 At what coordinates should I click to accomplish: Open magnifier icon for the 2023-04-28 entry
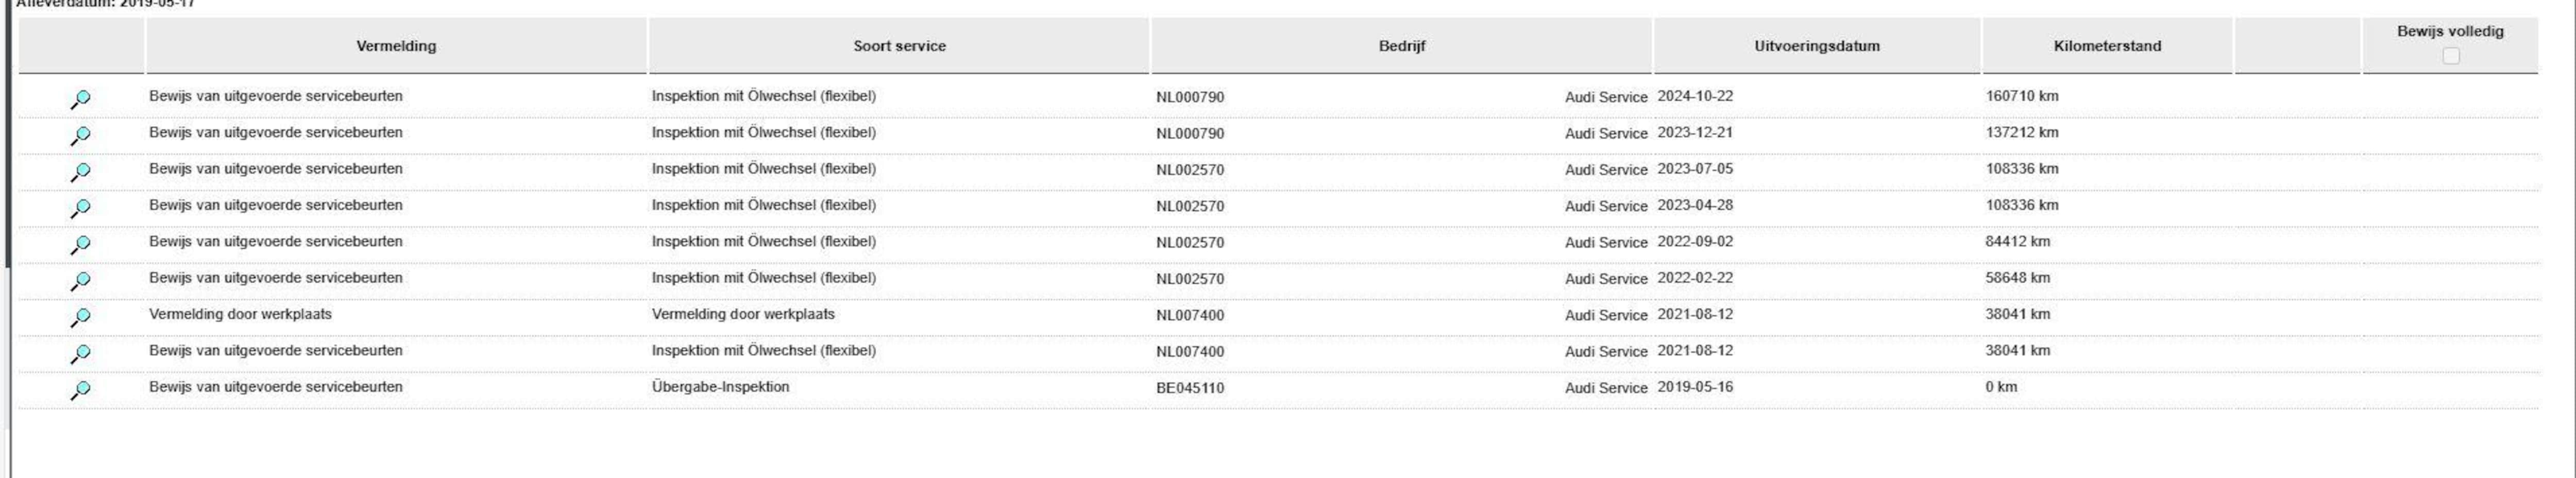[x=80, y=208]
